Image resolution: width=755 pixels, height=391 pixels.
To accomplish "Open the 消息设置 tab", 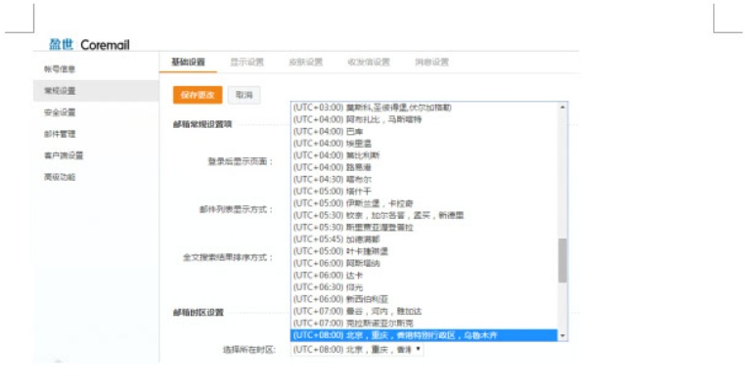I will click(431, 63).
